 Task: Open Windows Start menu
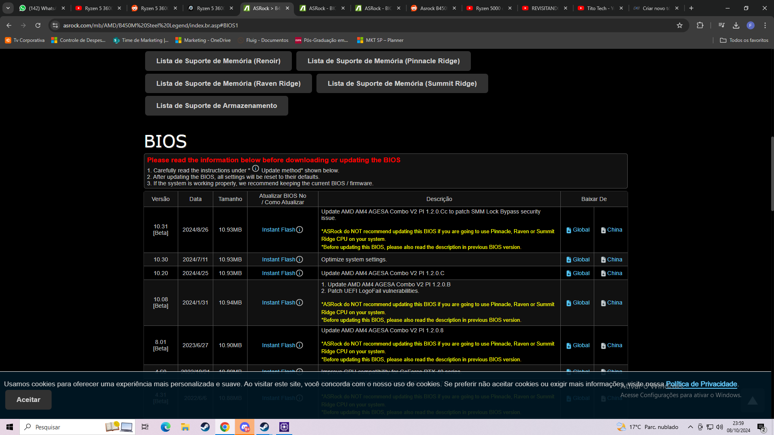(10, 427)
